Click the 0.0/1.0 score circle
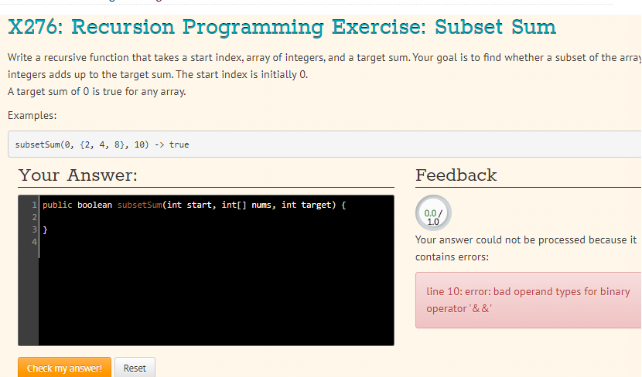Screen dimensions: 642x377 (433, 213)
